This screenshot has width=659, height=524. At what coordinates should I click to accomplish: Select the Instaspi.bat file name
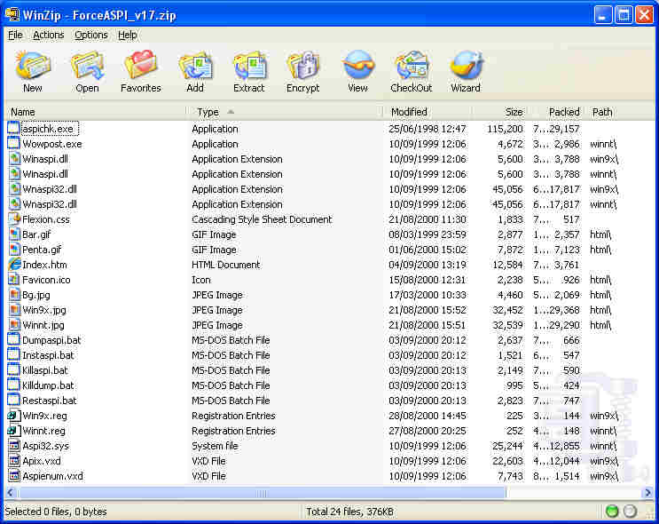[48, 355]
